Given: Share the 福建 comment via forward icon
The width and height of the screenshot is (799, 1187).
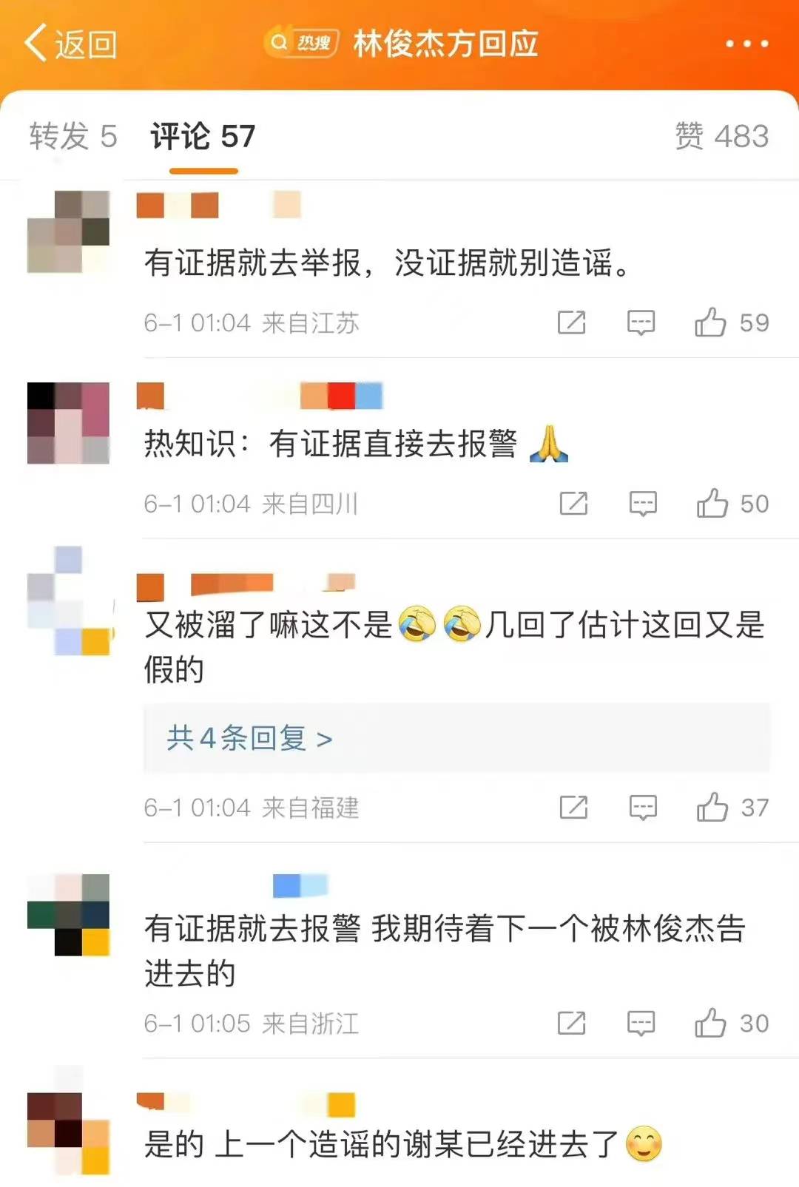Looking at the screenshot, I should coord(573,807).
